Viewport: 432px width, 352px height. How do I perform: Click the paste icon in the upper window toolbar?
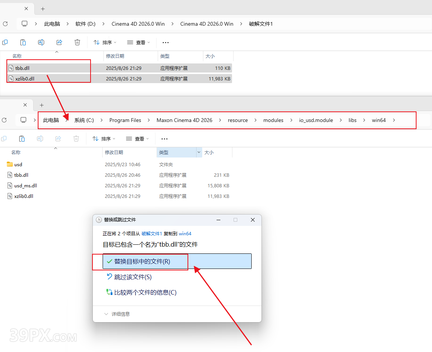tap(23, 42)
